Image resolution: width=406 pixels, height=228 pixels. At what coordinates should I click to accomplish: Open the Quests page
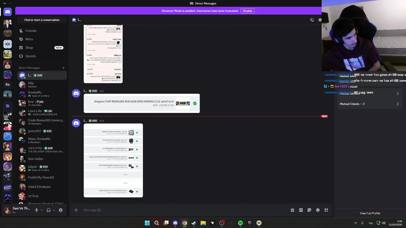(42, 56)
